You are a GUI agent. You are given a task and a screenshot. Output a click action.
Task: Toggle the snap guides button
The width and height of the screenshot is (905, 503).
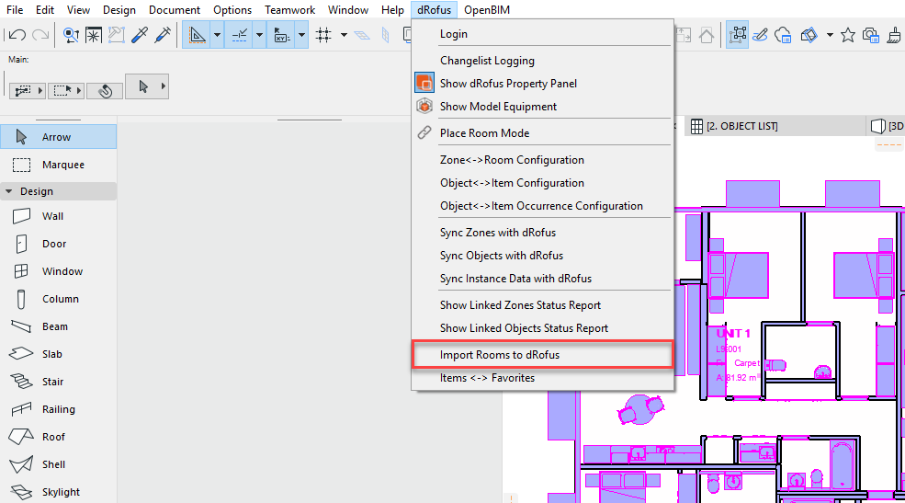pyautogui.click(x=239, y=35)
